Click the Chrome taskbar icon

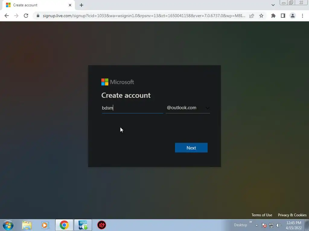[64, 225]
